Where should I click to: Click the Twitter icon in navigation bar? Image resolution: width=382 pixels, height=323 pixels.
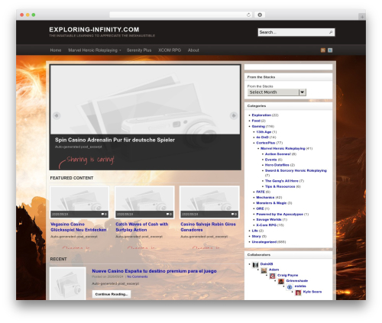pyautogui.click(x=330, y=50)
